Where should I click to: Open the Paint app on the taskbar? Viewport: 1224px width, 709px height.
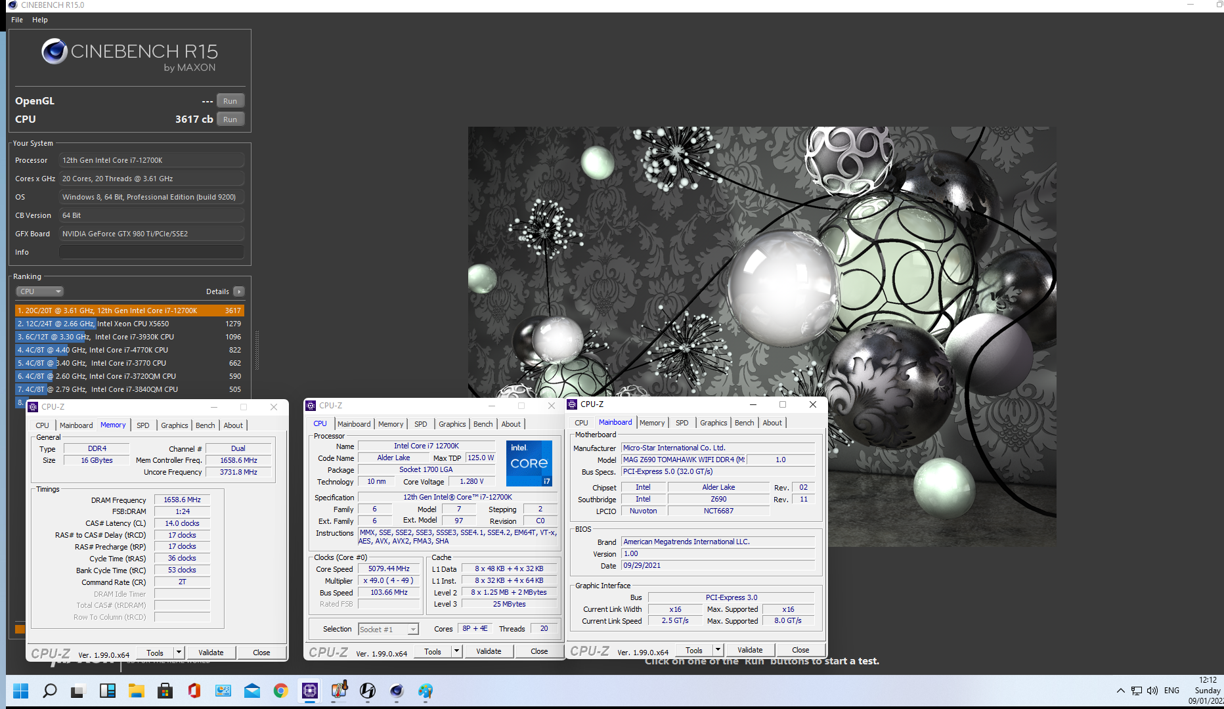(x=426, y=691)
